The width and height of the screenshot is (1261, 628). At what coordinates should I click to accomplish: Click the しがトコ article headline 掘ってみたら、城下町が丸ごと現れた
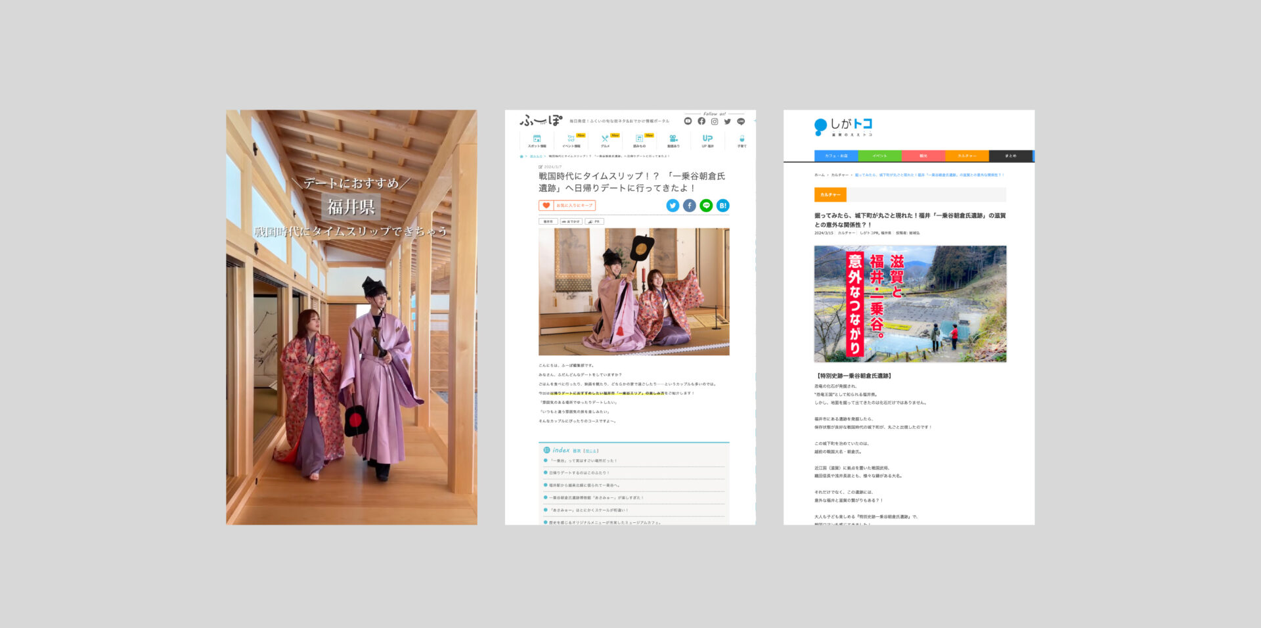pyautogui.click(x=910, y=220)
